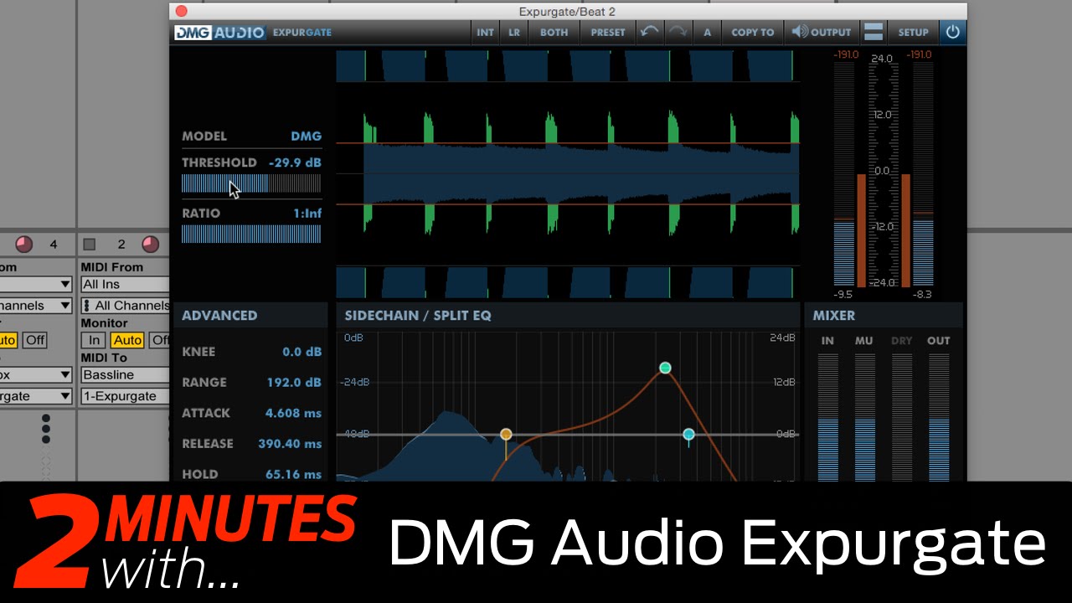Set track 2 Monitor to In
The width and height of the screenshot is (1072, 603).
94,340
